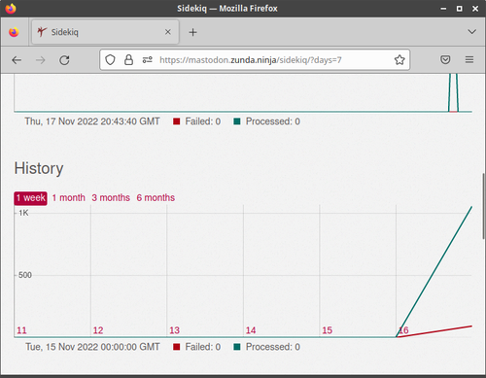Open the tracking protection shield icon

pos(110,60)
